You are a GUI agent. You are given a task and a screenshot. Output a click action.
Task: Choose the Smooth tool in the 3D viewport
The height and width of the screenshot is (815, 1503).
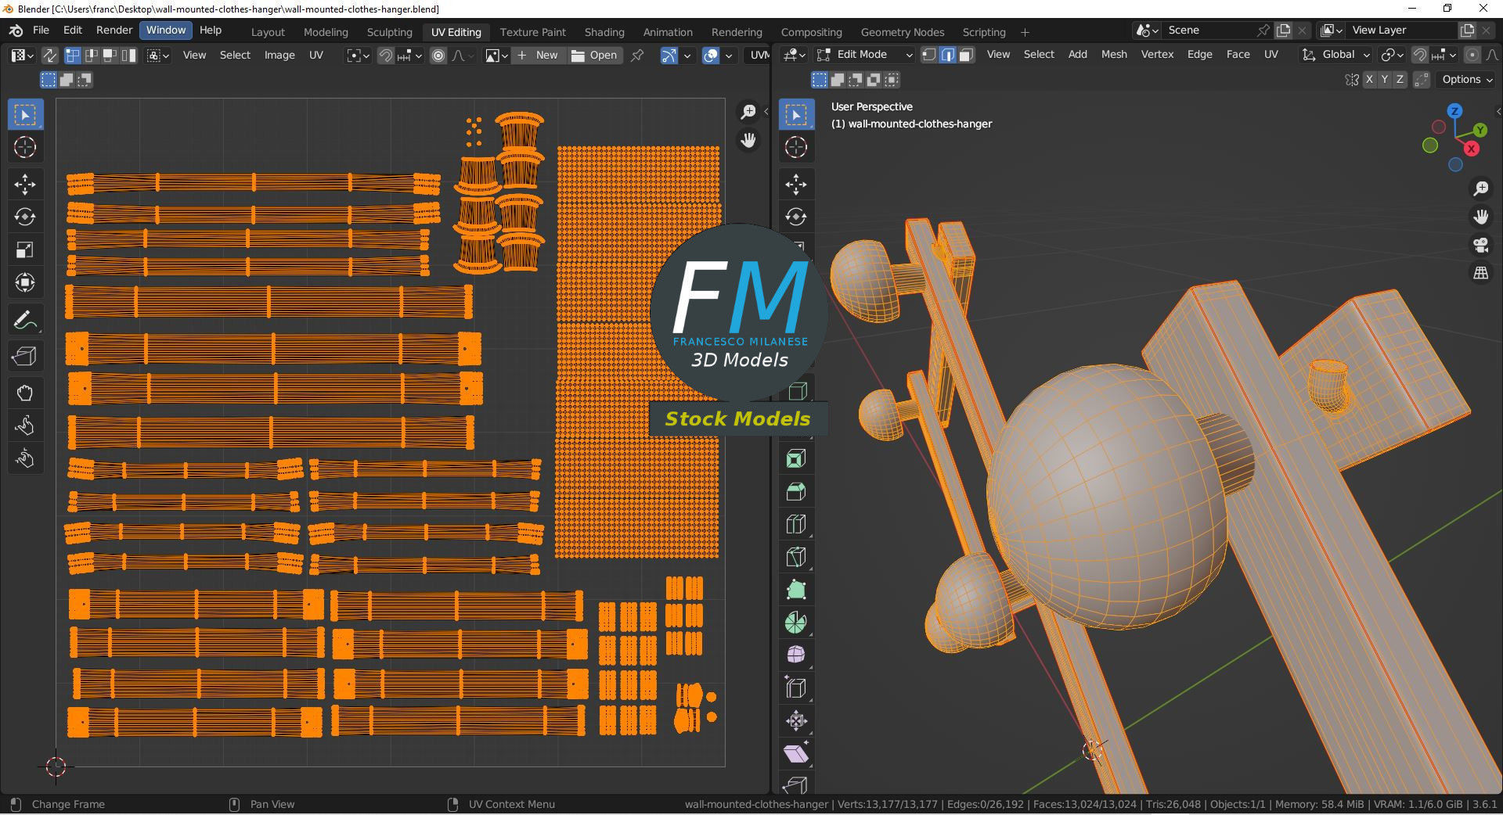coord(796,655)
